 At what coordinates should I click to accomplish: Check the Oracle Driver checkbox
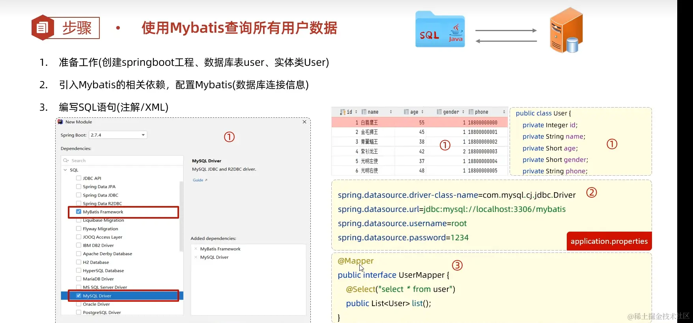78,304
